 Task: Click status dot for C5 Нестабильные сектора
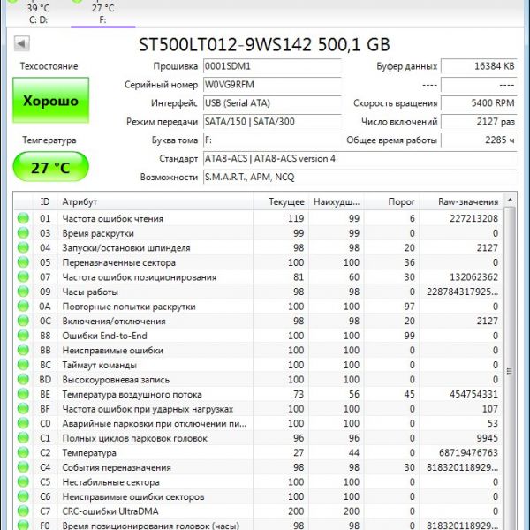(x=23, y=481)
